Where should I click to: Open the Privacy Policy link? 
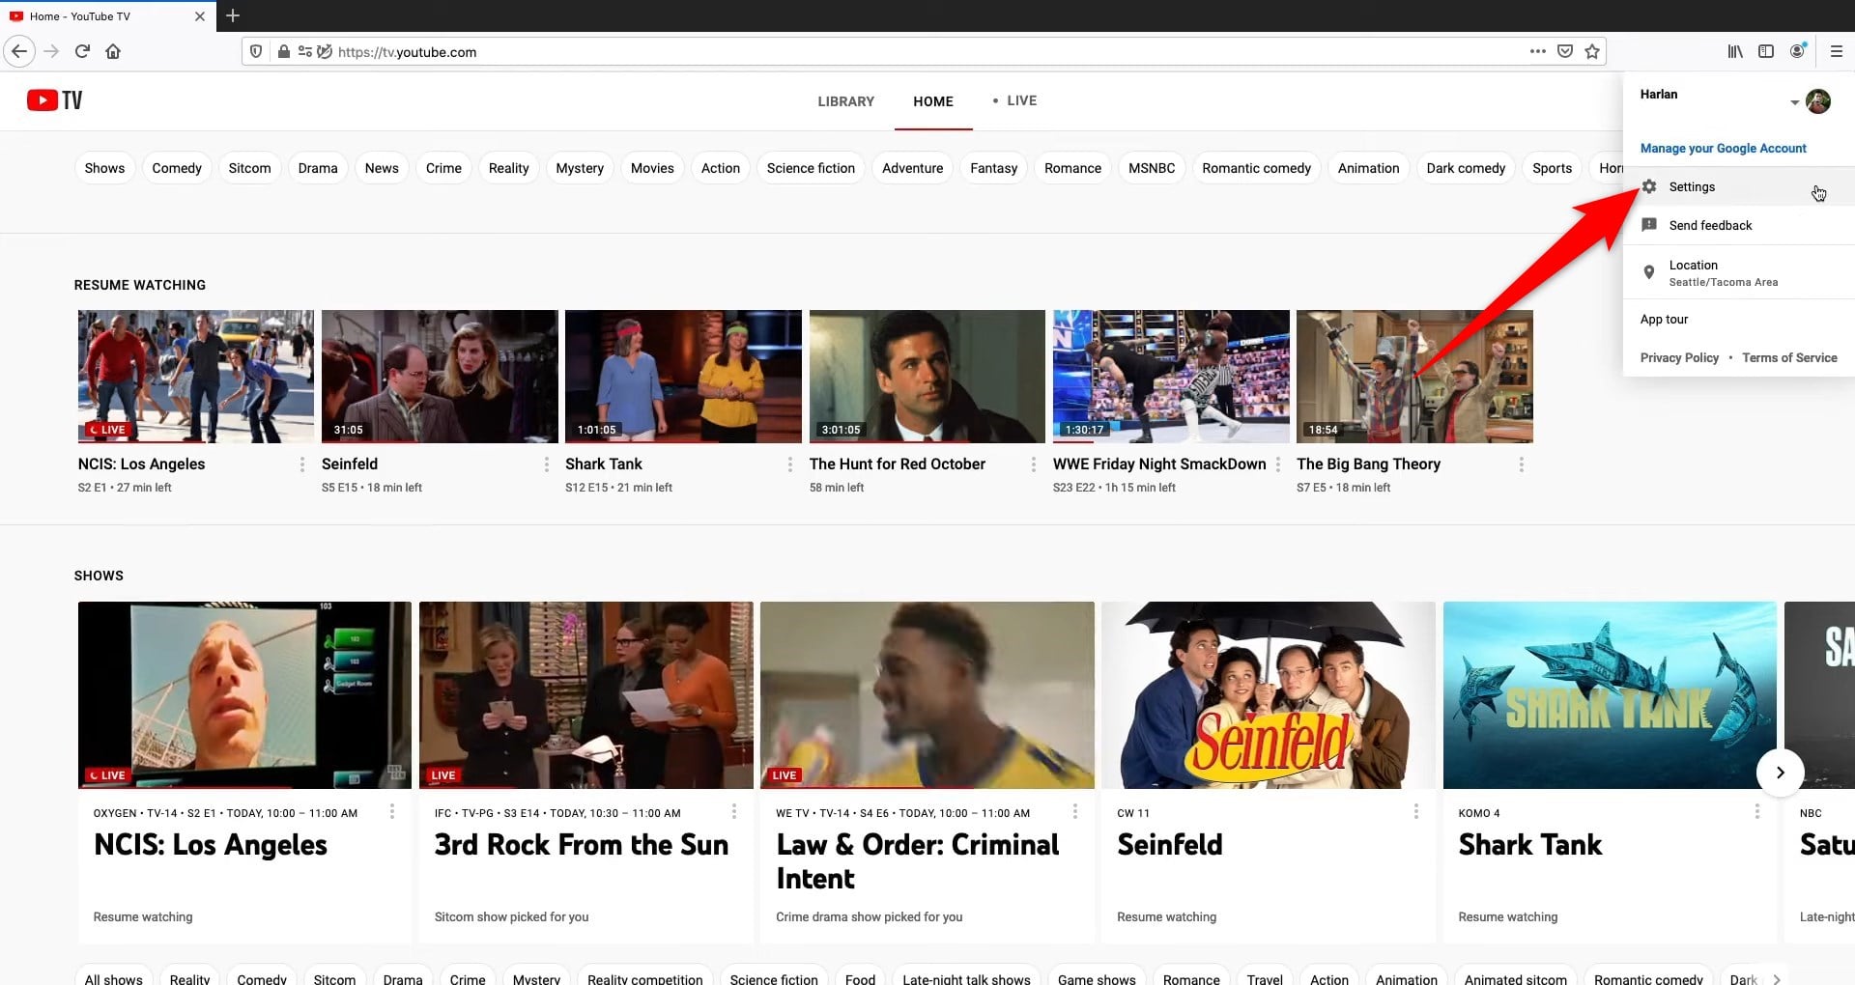tap(1680, 357)
